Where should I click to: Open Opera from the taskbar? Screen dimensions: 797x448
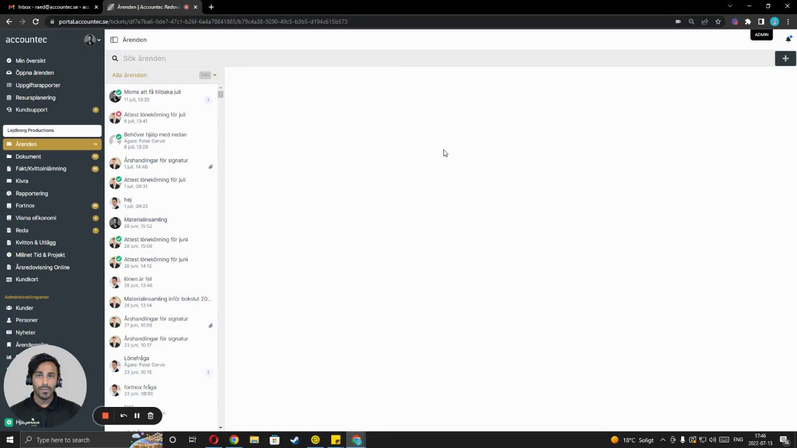pyautogui.click(x=214, y=440)
